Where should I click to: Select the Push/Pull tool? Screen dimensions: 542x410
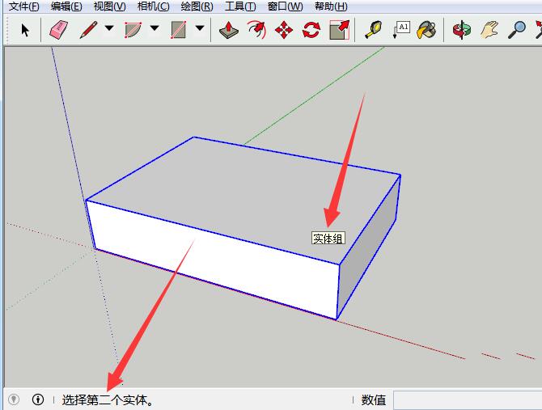228,30
